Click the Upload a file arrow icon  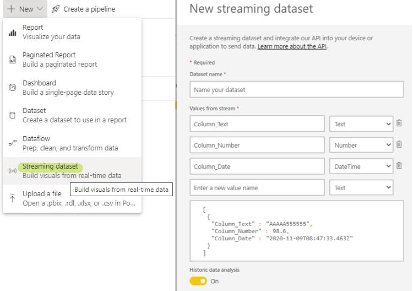point(12,198)
